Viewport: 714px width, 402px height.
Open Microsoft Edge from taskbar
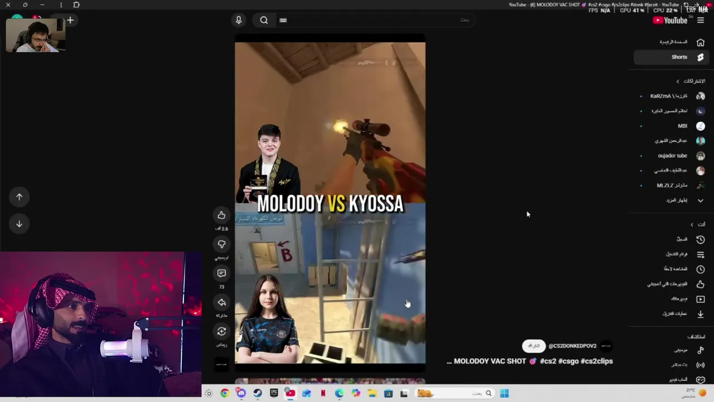[339, 394]
